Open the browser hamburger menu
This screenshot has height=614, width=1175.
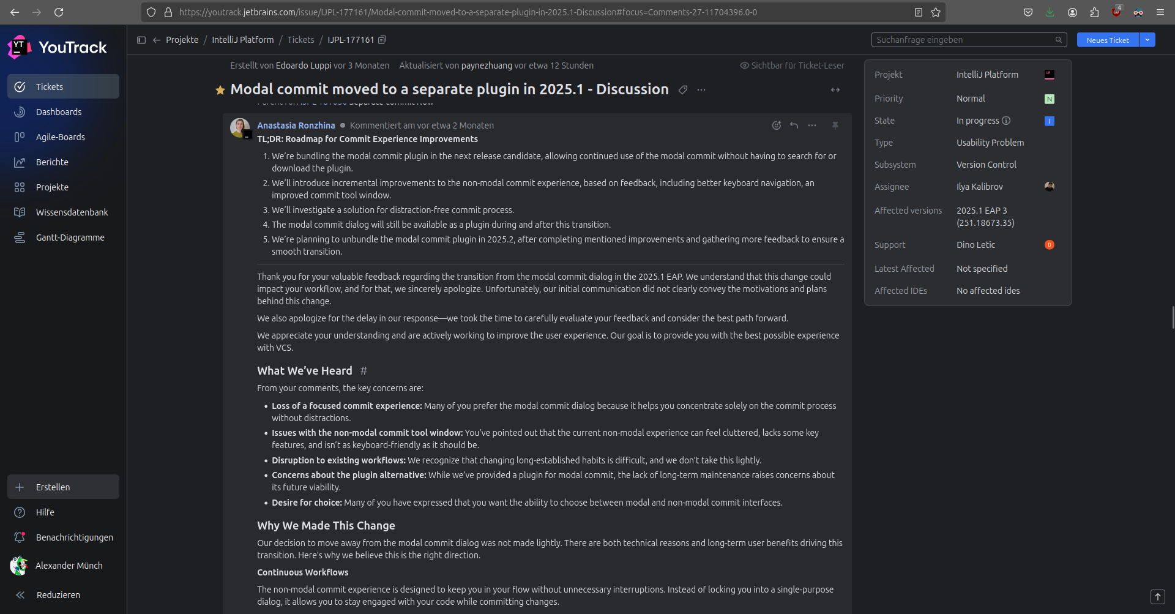(1160, 12)
